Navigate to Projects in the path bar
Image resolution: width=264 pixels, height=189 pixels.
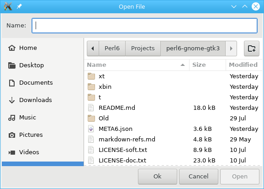point(143,49)
